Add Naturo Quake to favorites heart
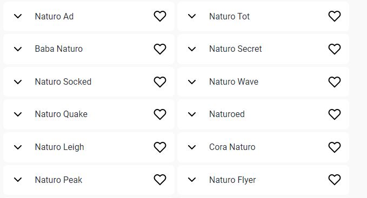Image resolution: width=367 pixels, height=198 pixels. [160, 114]
